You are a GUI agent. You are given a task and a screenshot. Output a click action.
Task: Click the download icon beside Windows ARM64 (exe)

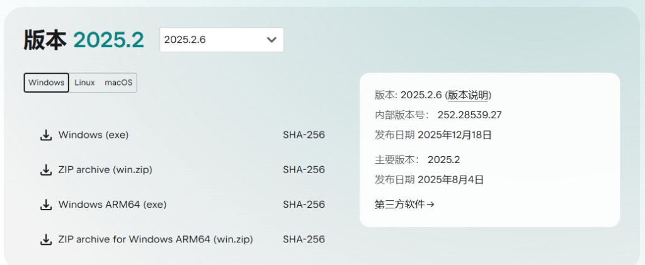tap(45, 205)
